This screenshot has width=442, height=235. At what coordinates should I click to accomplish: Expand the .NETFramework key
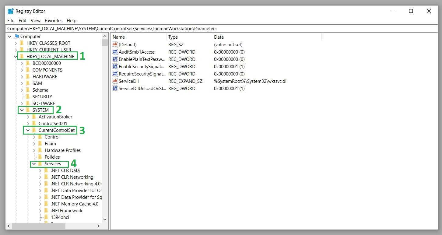[40, 211]
